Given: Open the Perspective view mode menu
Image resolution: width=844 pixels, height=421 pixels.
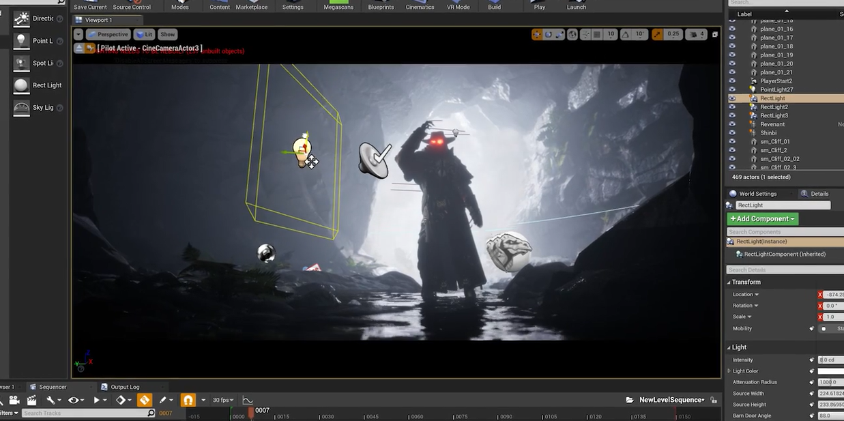Looking at the screenshot, I should pyautogui.click(x=108, y=34).
